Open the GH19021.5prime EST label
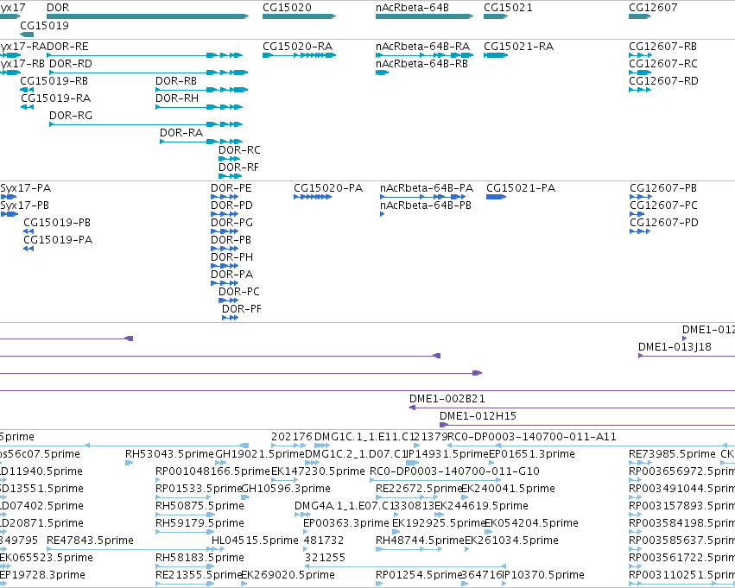The width and height of the screenshot is (735, 588). click(260, 454)
